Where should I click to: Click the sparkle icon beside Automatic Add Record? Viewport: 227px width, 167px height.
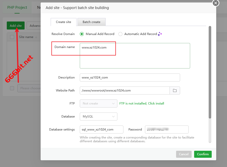160,34
